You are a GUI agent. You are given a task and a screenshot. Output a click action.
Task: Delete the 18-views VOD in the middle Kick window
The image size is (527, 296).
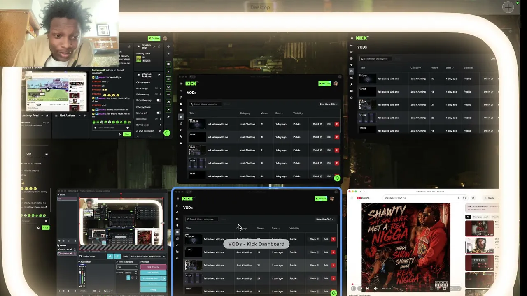(x=337, y=137)
